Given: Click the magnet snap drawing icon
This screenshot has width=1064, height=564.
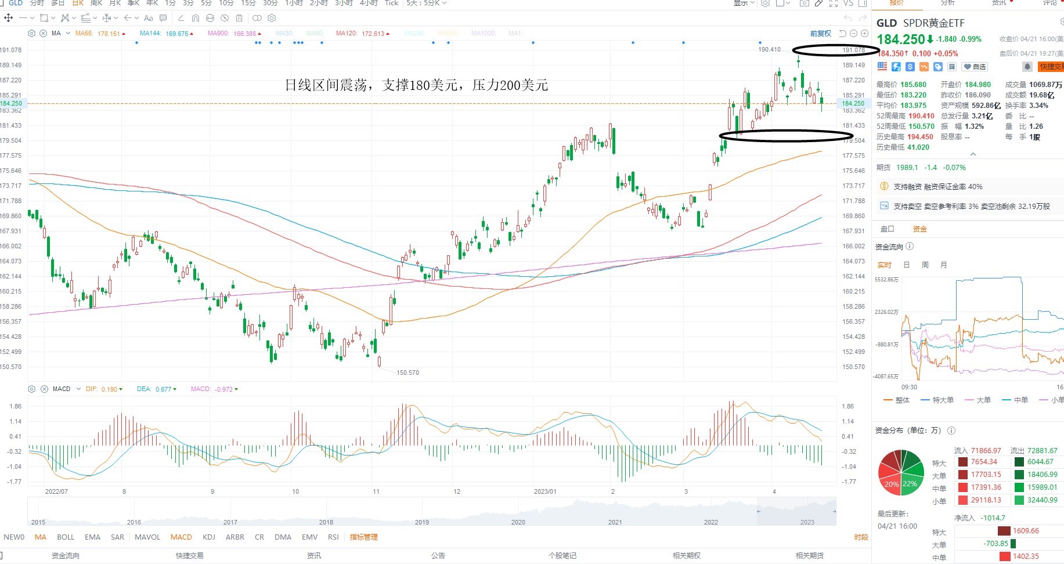Looking at the screenshot, I should pyautogui.click(x=196, y=18).
